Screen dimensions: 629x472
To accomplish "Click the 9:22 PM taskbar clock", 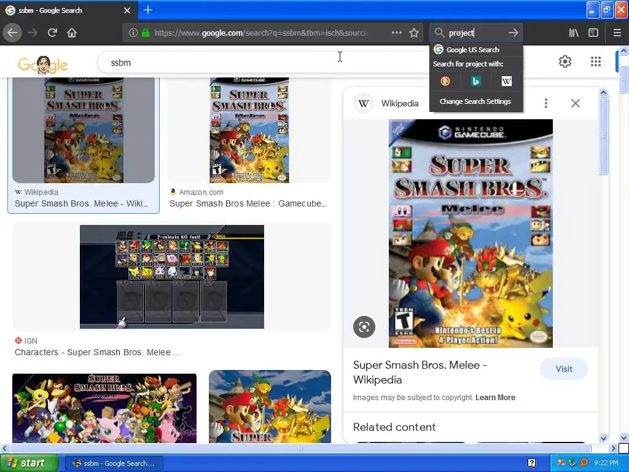I will [x=606, y=463].
